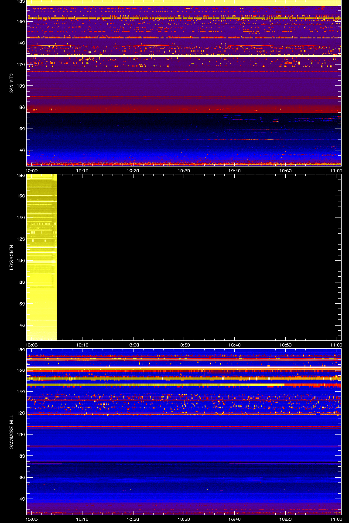Click the 120 frequency tick on San Vito
349x523 pixels.
click(21, 65)
